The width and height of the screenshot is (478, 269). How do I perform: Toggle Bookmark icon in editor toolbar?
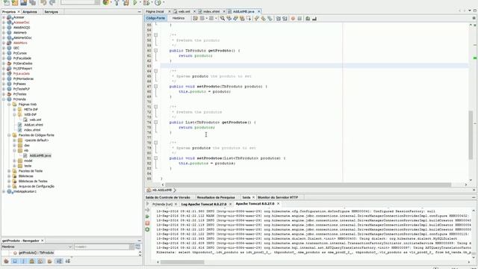point(270,18)
